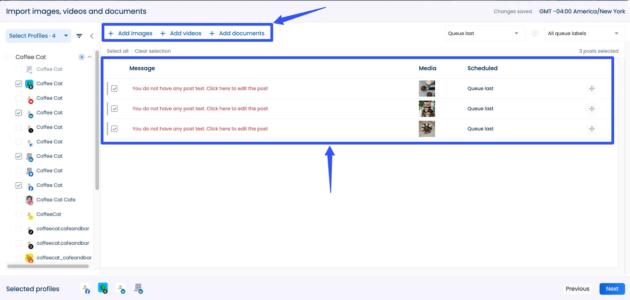Screen dimensions: 630x300
Task: Open the second post's latte thumbnail
Action: pos(427,109)
